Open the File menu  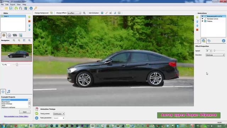pyautogui.click(x=2, y=5)
